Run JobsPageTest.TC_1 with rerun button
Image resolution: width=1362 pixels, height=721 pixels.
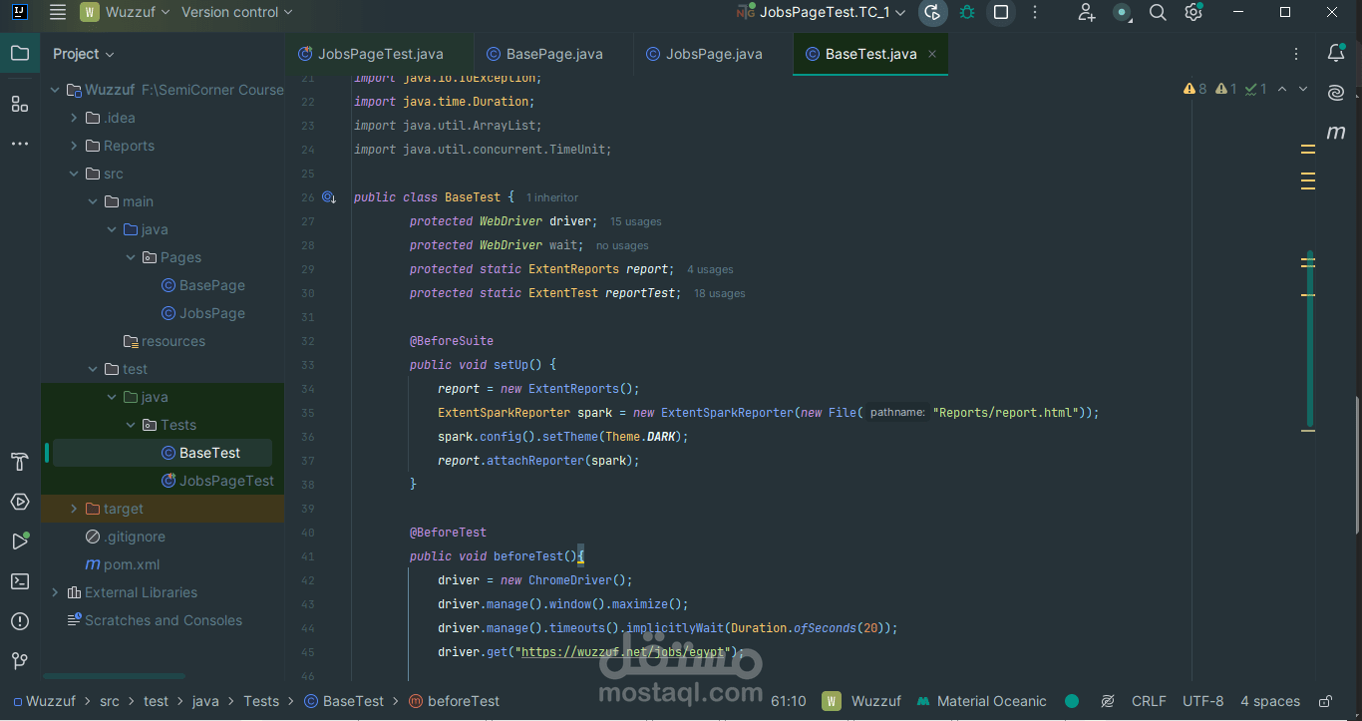pyautogui.click(x=932, y=12)
